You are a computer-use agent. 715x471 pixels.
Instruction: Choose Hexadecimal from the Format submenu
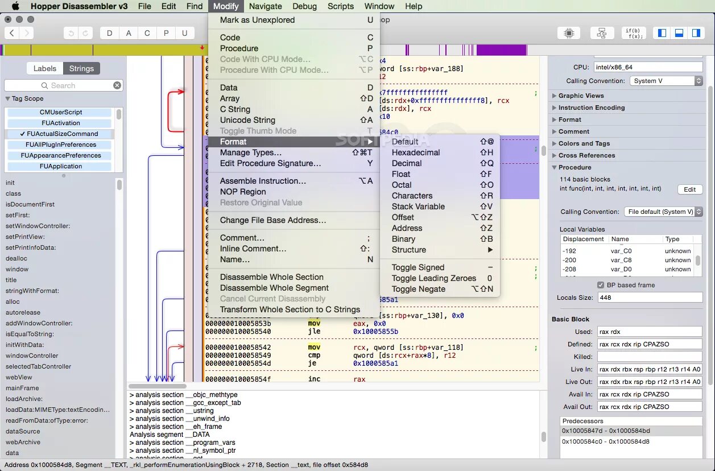440,152
